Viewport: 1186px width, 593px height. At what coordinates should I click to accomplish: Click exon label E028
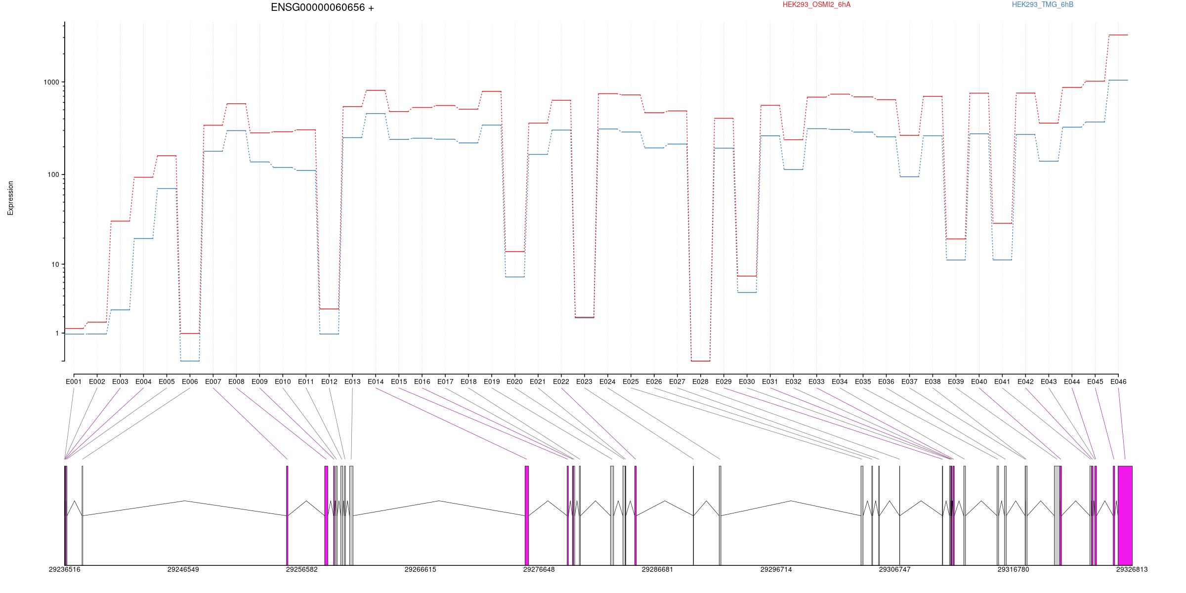tap(700, 381)
